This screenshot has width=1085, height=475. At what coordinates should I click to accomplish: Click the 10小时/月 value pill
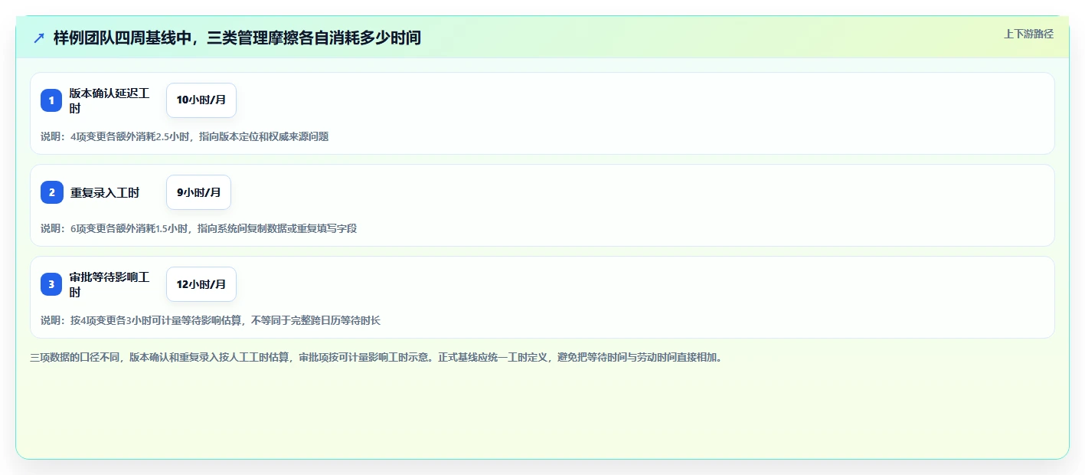(201, 100)
